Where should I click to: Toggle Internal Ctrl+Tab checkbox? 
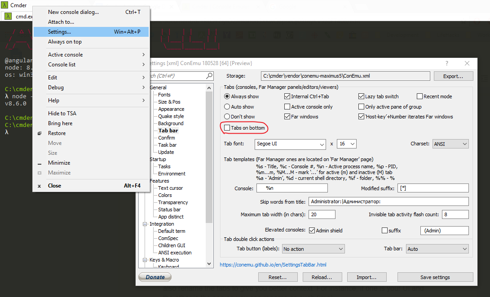click(x=287, y=96)
